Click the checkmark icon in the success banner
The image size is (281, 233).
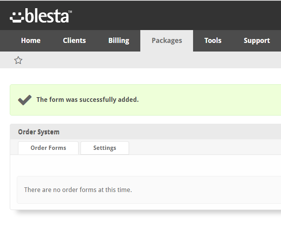click(x=25, y=100)
